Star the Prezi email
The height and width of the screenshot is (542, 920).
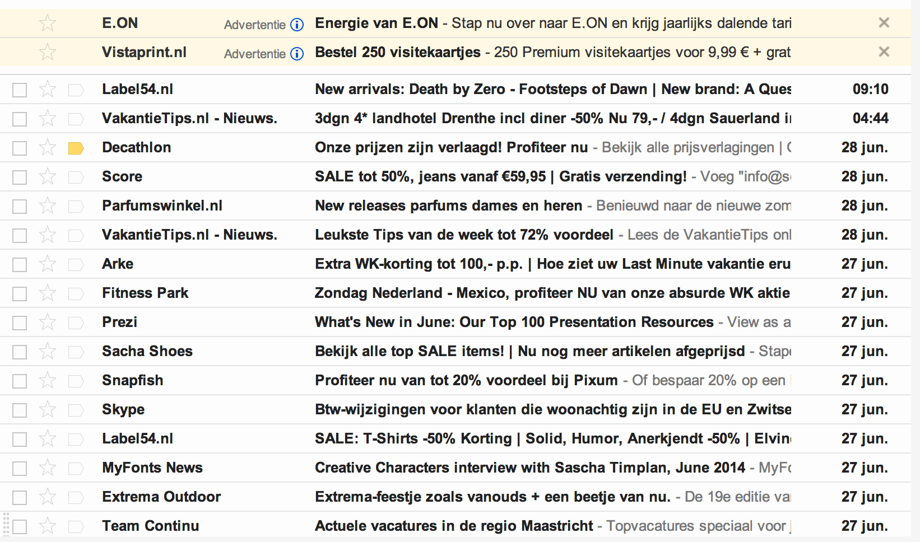click(x=48, y=322)
